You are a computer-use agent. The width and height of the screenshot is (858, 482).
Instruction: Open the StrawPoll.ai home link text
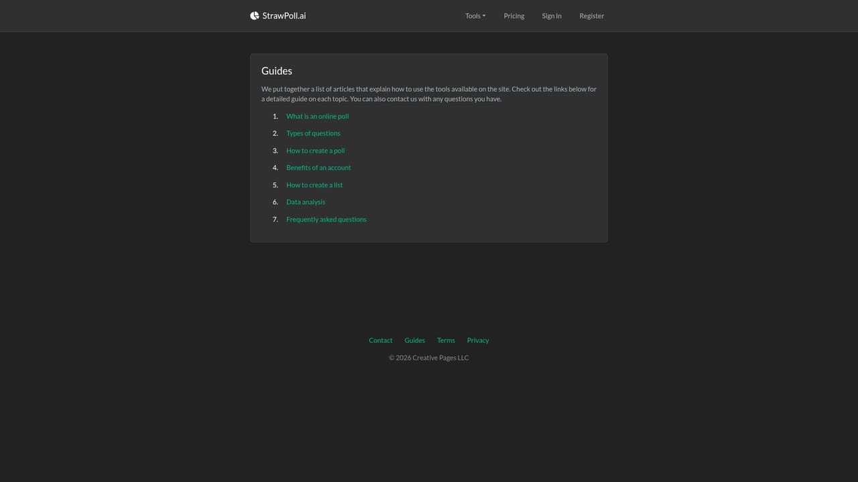pyautogui.click(x=284, y=15)
